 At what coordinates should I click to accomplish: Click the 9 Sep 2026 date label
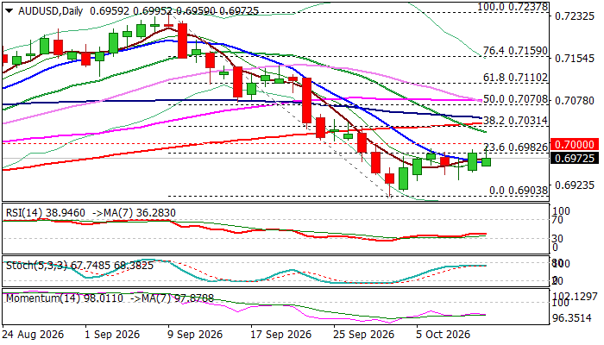click(195, 335)
